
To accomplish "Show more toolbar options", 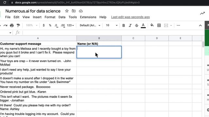I will point(178,25).
